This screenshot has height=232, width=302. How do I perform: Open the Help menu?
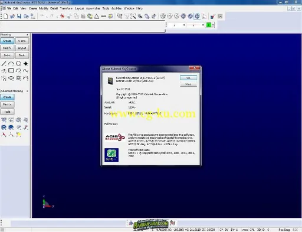point(139,8)
